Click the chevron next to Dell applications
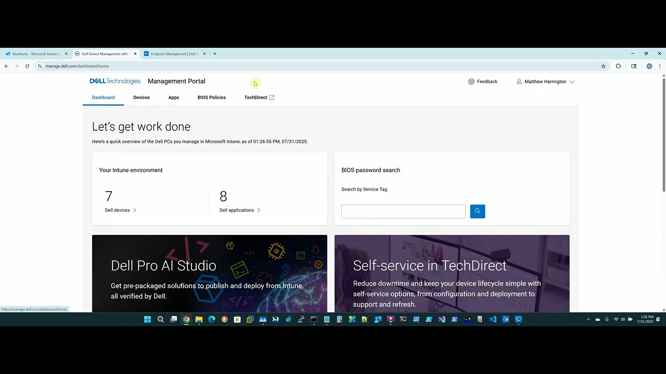The width and height of the screenshot is (666, 374). pos(259,210)
